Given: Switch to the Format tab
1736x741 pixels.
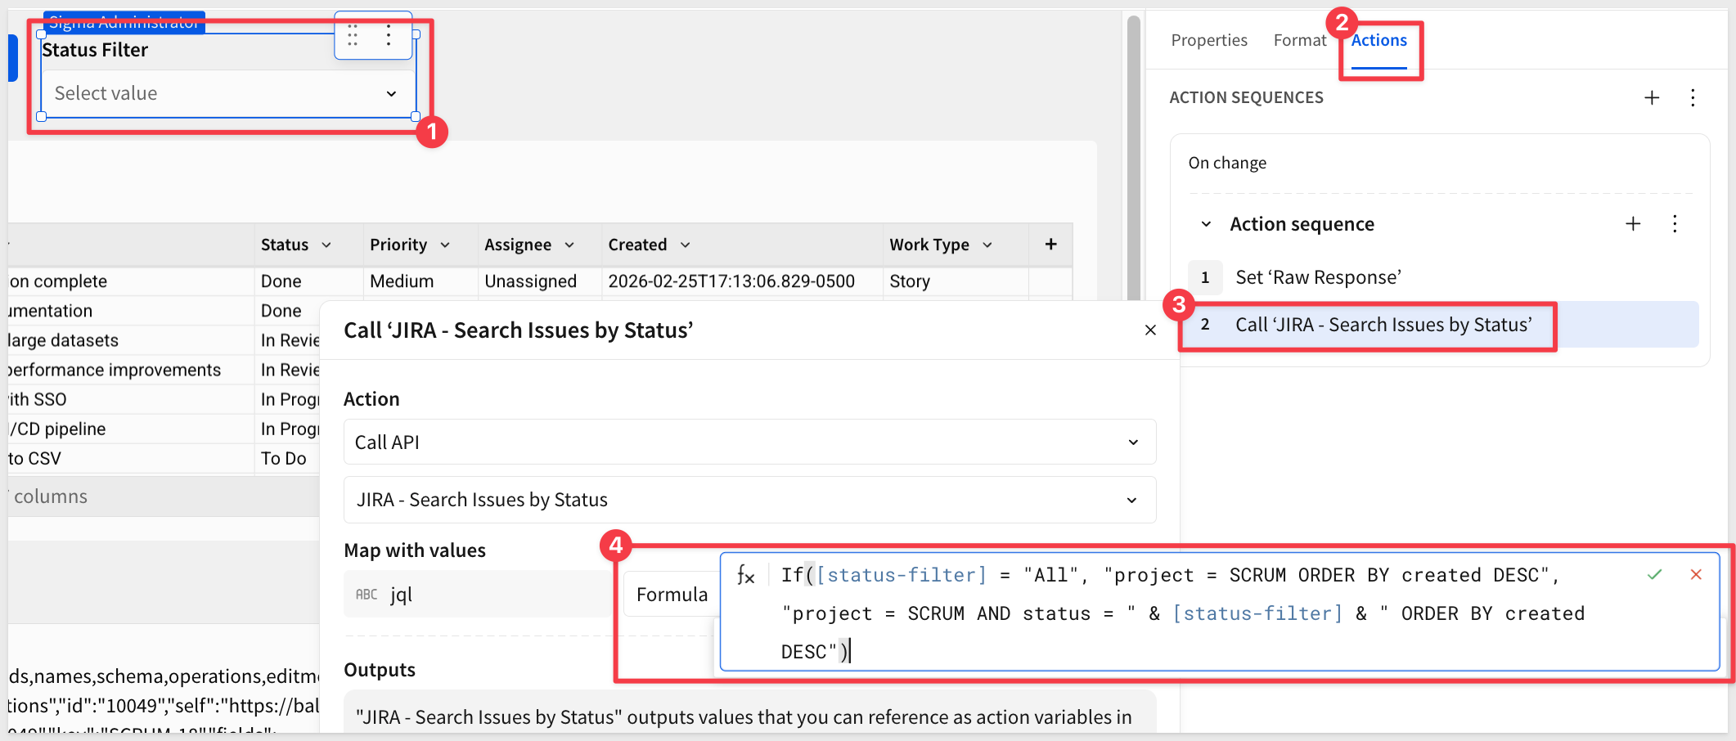Looking at the screenshot, I should click(1299, 40).
